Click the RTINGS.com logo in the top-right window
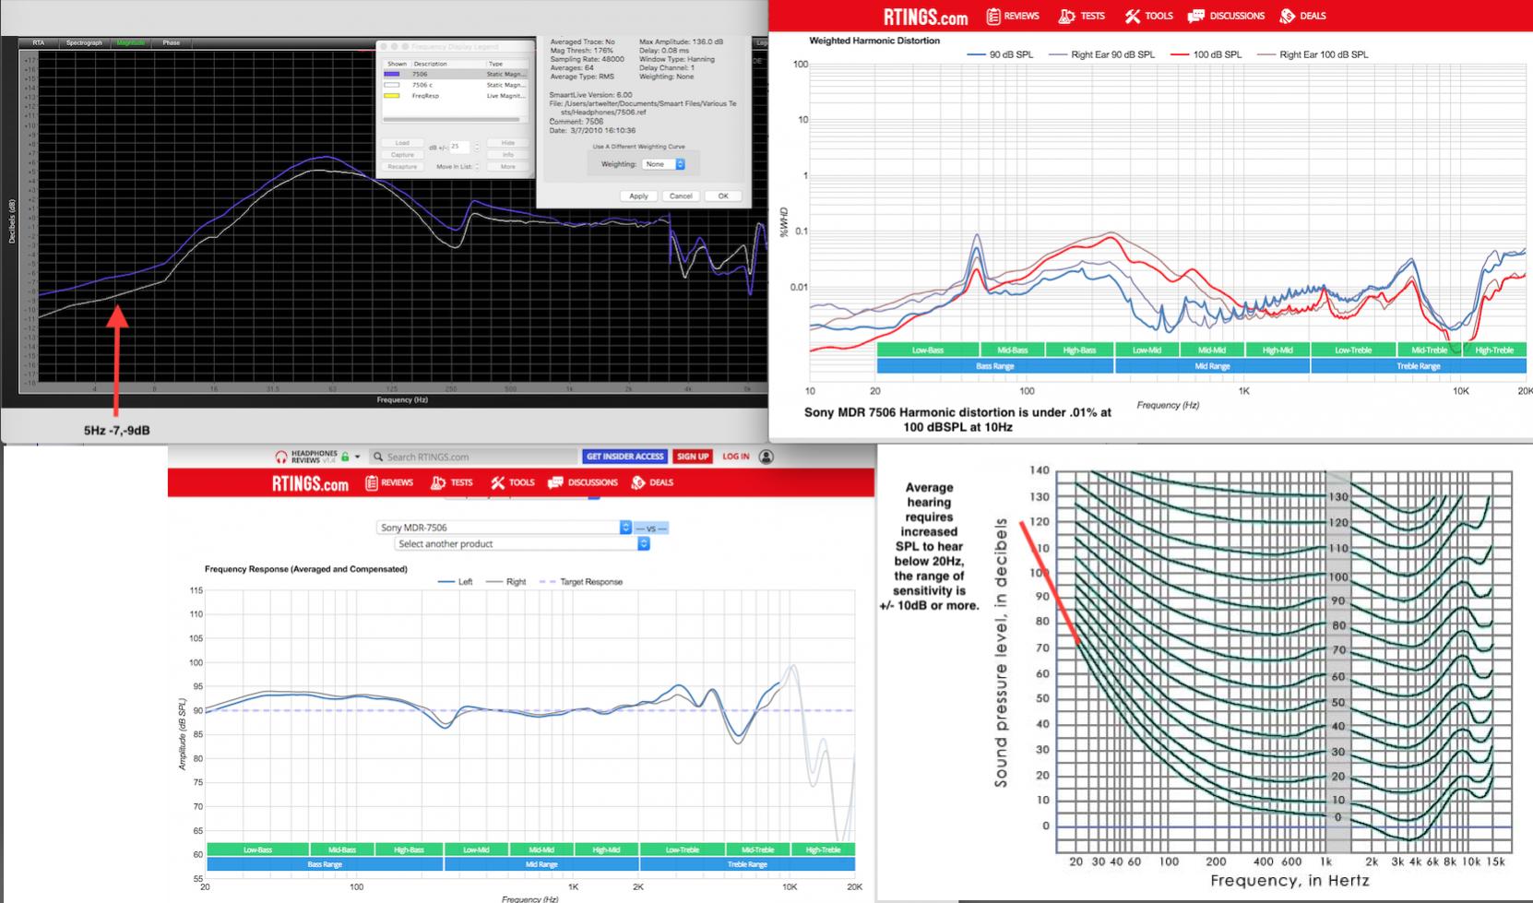 point(925,17)
